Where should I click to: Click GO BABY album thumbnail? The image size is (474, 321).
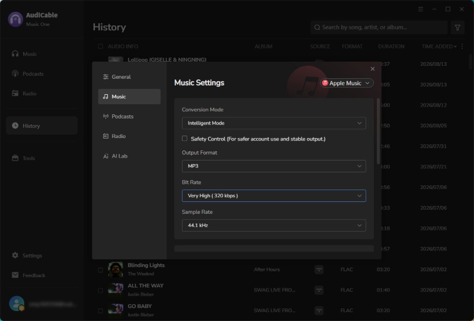(116, 310)
